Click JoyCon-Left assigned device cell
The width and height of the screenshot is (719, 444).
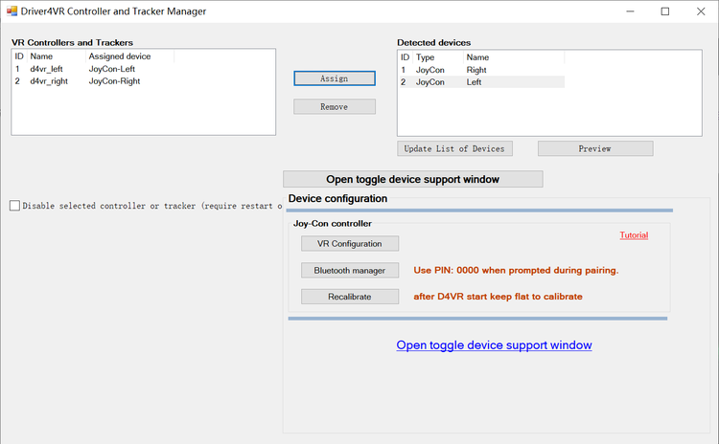tap(112, 69)
